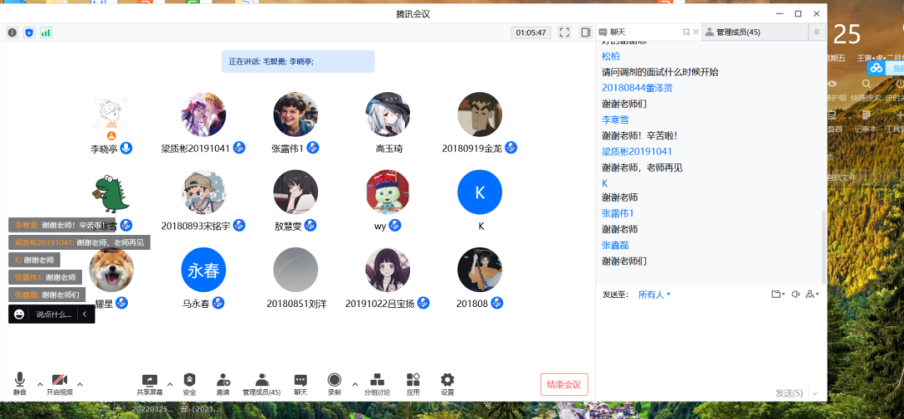Enter full screen from the top bar

coord(564,33)
